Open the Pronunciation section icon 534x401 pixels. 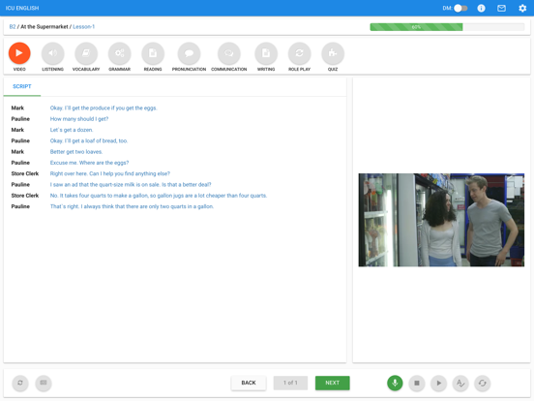[189, 53]
